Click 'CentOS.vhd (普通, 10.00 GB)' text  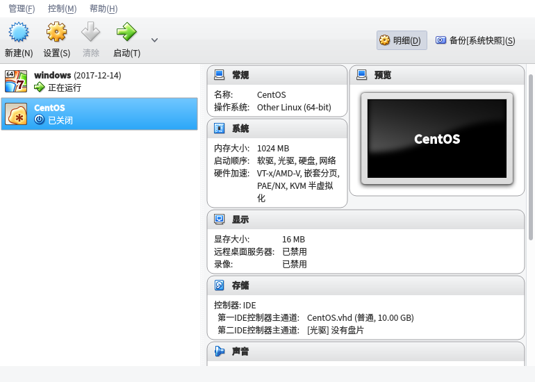pyautogui.click(x=361, y=318)
